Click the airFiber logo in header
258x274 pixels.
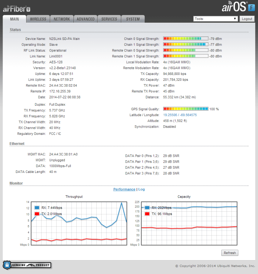click(17, 7)
